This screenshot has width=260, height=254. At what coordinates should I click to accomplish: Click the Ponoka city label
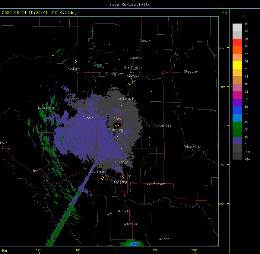pyautogui.click(x=145, y=41)
